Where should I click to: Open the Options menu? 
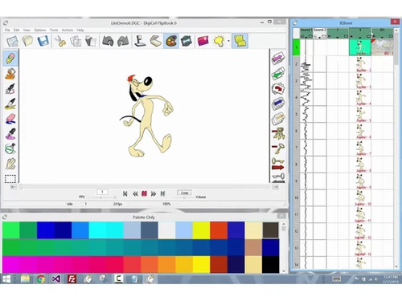[40, 30]
